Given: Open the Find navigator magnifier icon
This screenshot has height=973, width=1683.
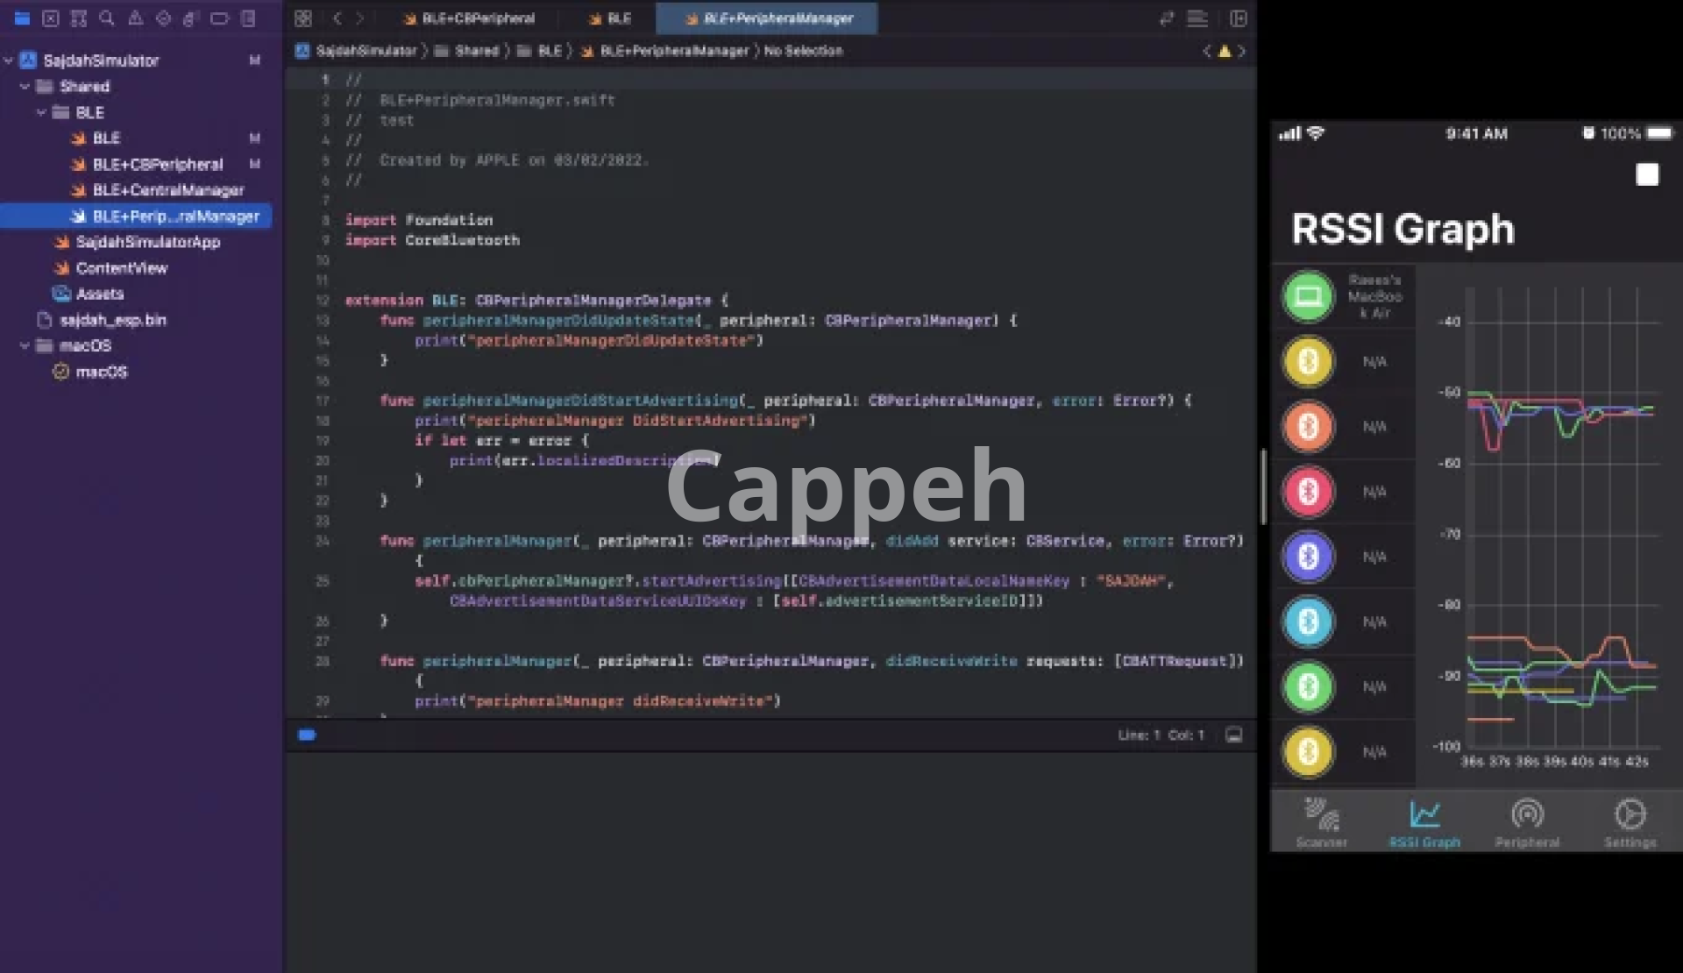Looking at the screenshot, I should (106, 18).
